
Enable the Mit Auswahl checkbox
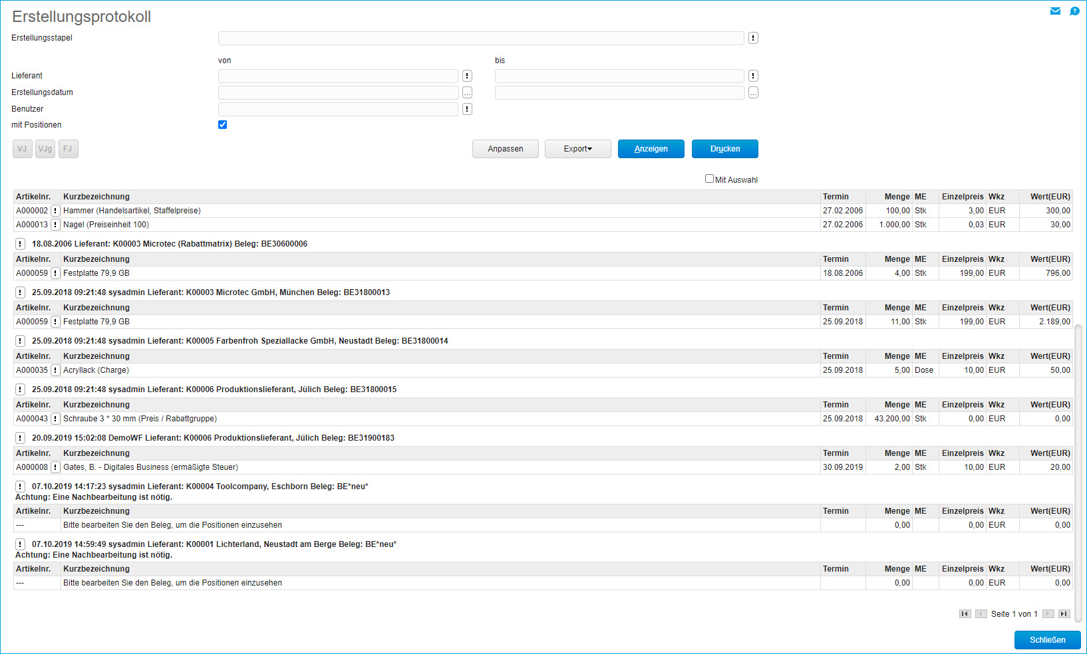click(709, 179)
